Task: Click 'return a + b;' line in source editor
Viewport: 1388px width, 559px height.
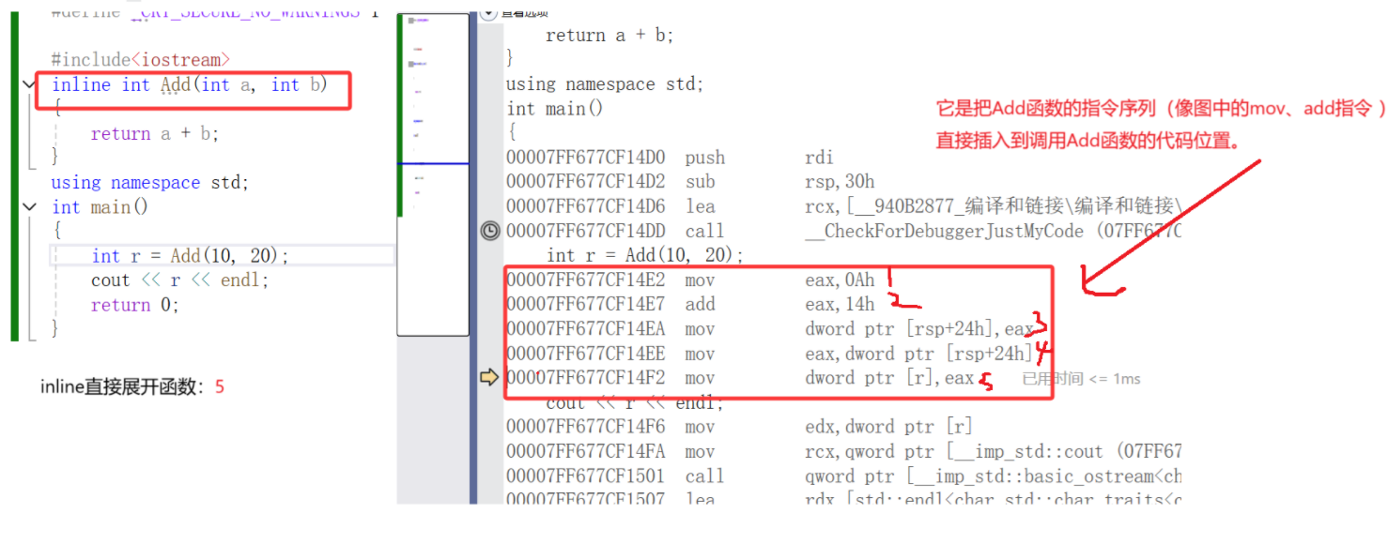Action: pyautogui.click(x=154, y=134)
